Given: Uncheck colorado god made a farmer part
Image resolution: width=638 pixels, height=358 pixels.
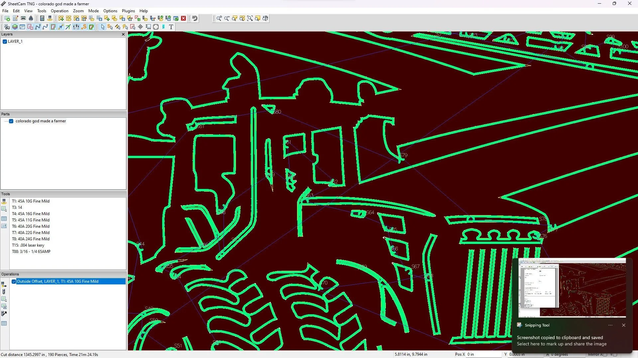Looking at the screenshot, I should [x=11, y=121].
